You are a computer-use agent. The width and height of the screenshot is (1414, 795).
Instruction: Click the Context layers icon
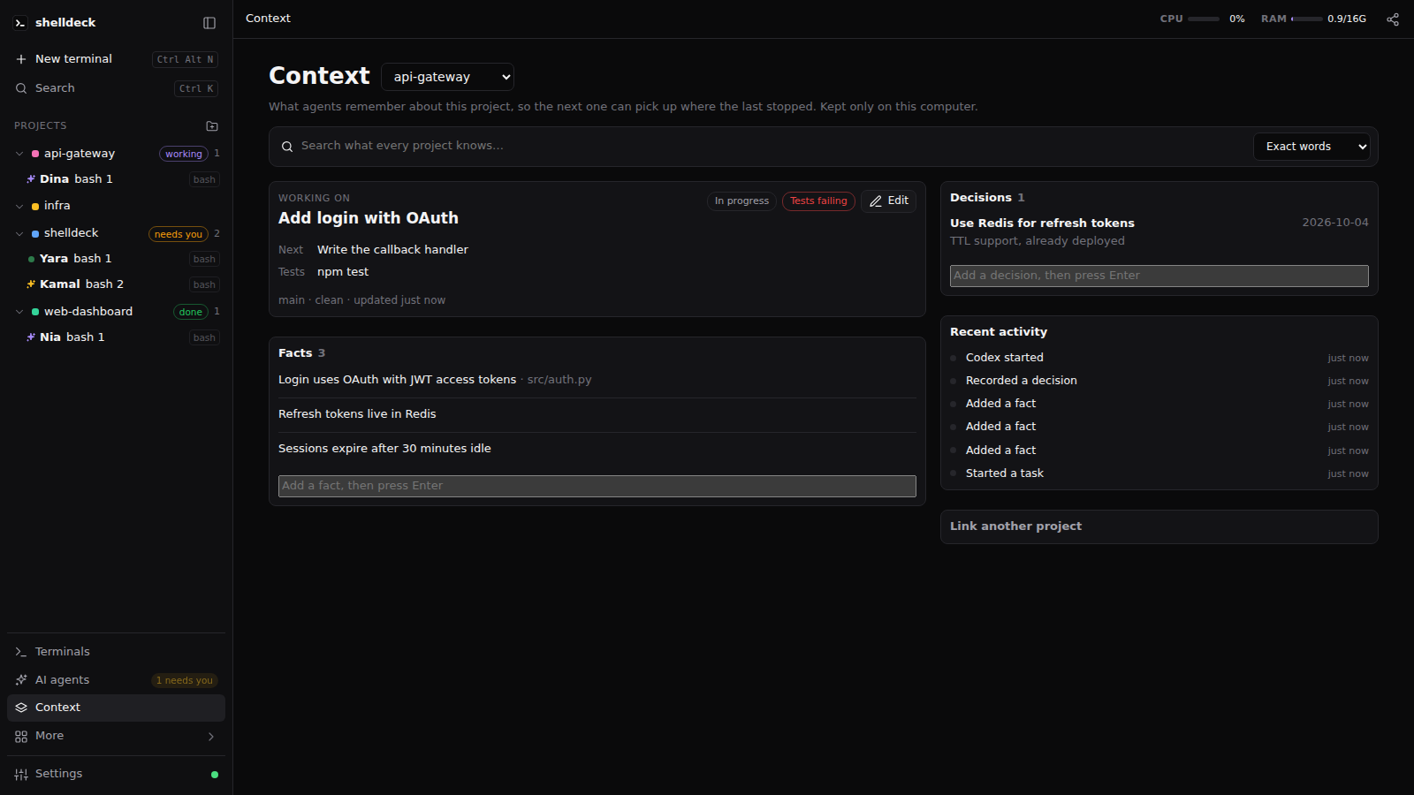[x=21, y=708]
